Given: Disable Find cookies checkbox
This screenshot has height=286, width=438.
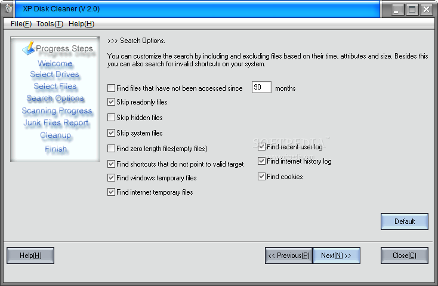Looking at the screenshot, I should point(261,176).
